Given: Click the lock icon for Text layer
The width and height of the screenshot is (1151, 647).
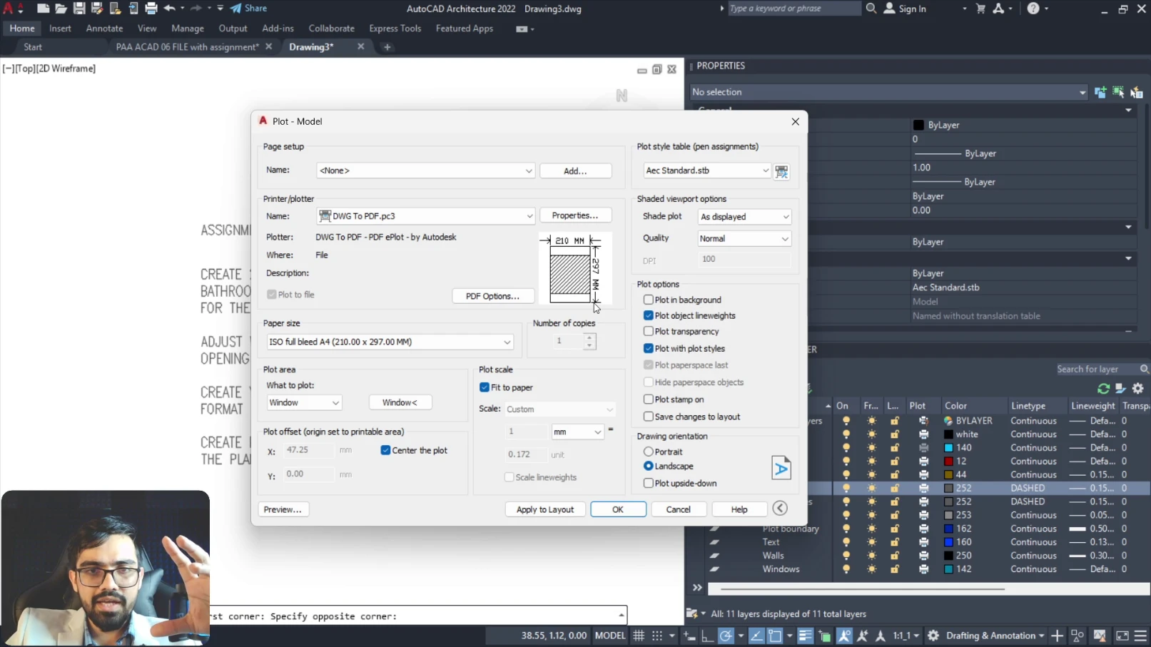Looking at the screenshot, I should point(894,542).
